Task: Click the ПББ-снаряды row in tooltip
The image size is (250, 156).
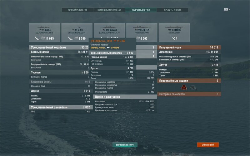Action: point(112,64)
